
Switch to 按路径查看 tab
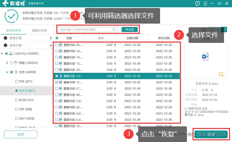pos(39,31)
